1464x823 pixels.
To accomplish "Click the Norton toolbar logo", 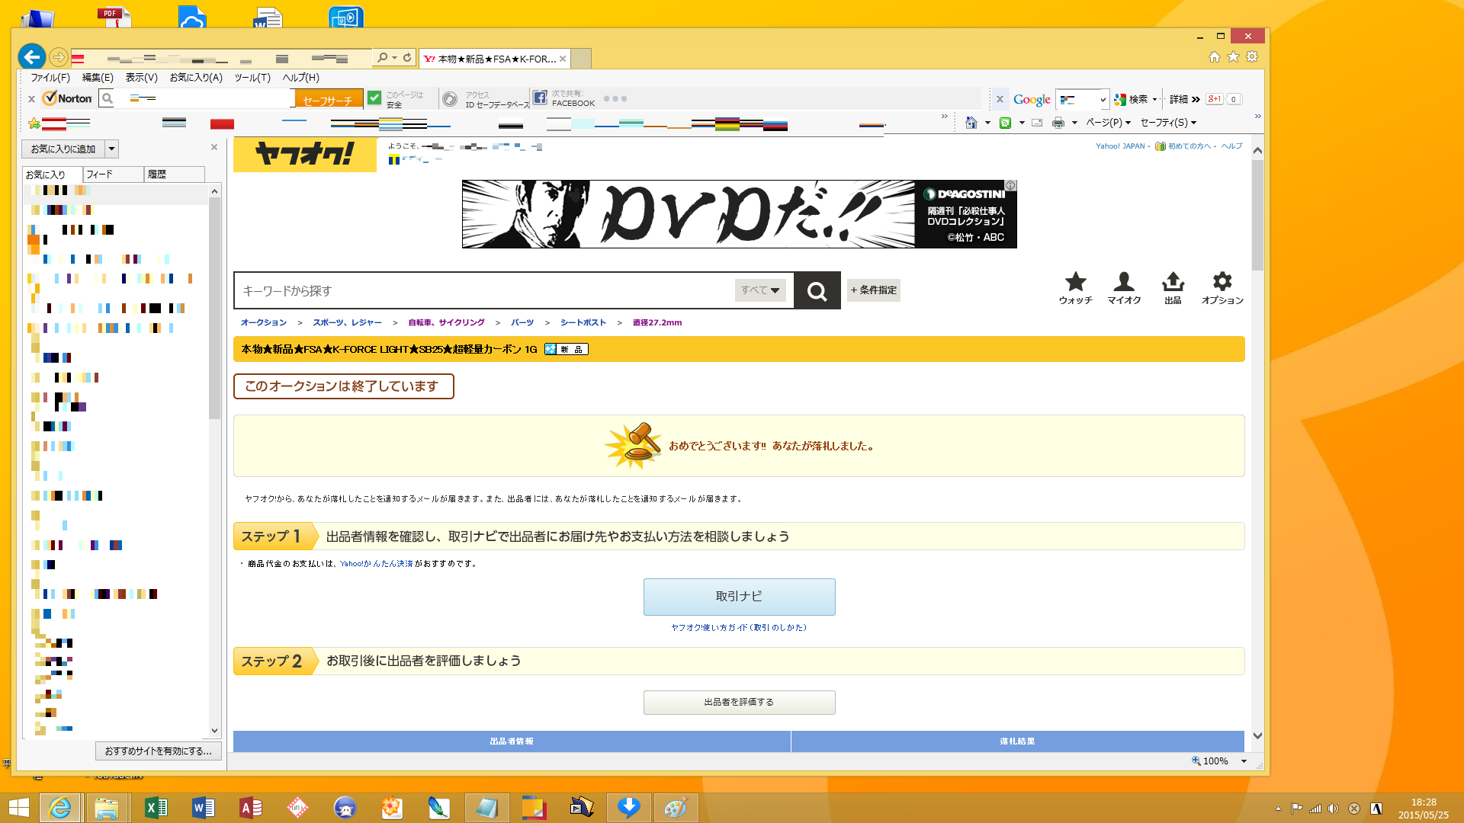I will pyautogui.click(x=67, y=98).
